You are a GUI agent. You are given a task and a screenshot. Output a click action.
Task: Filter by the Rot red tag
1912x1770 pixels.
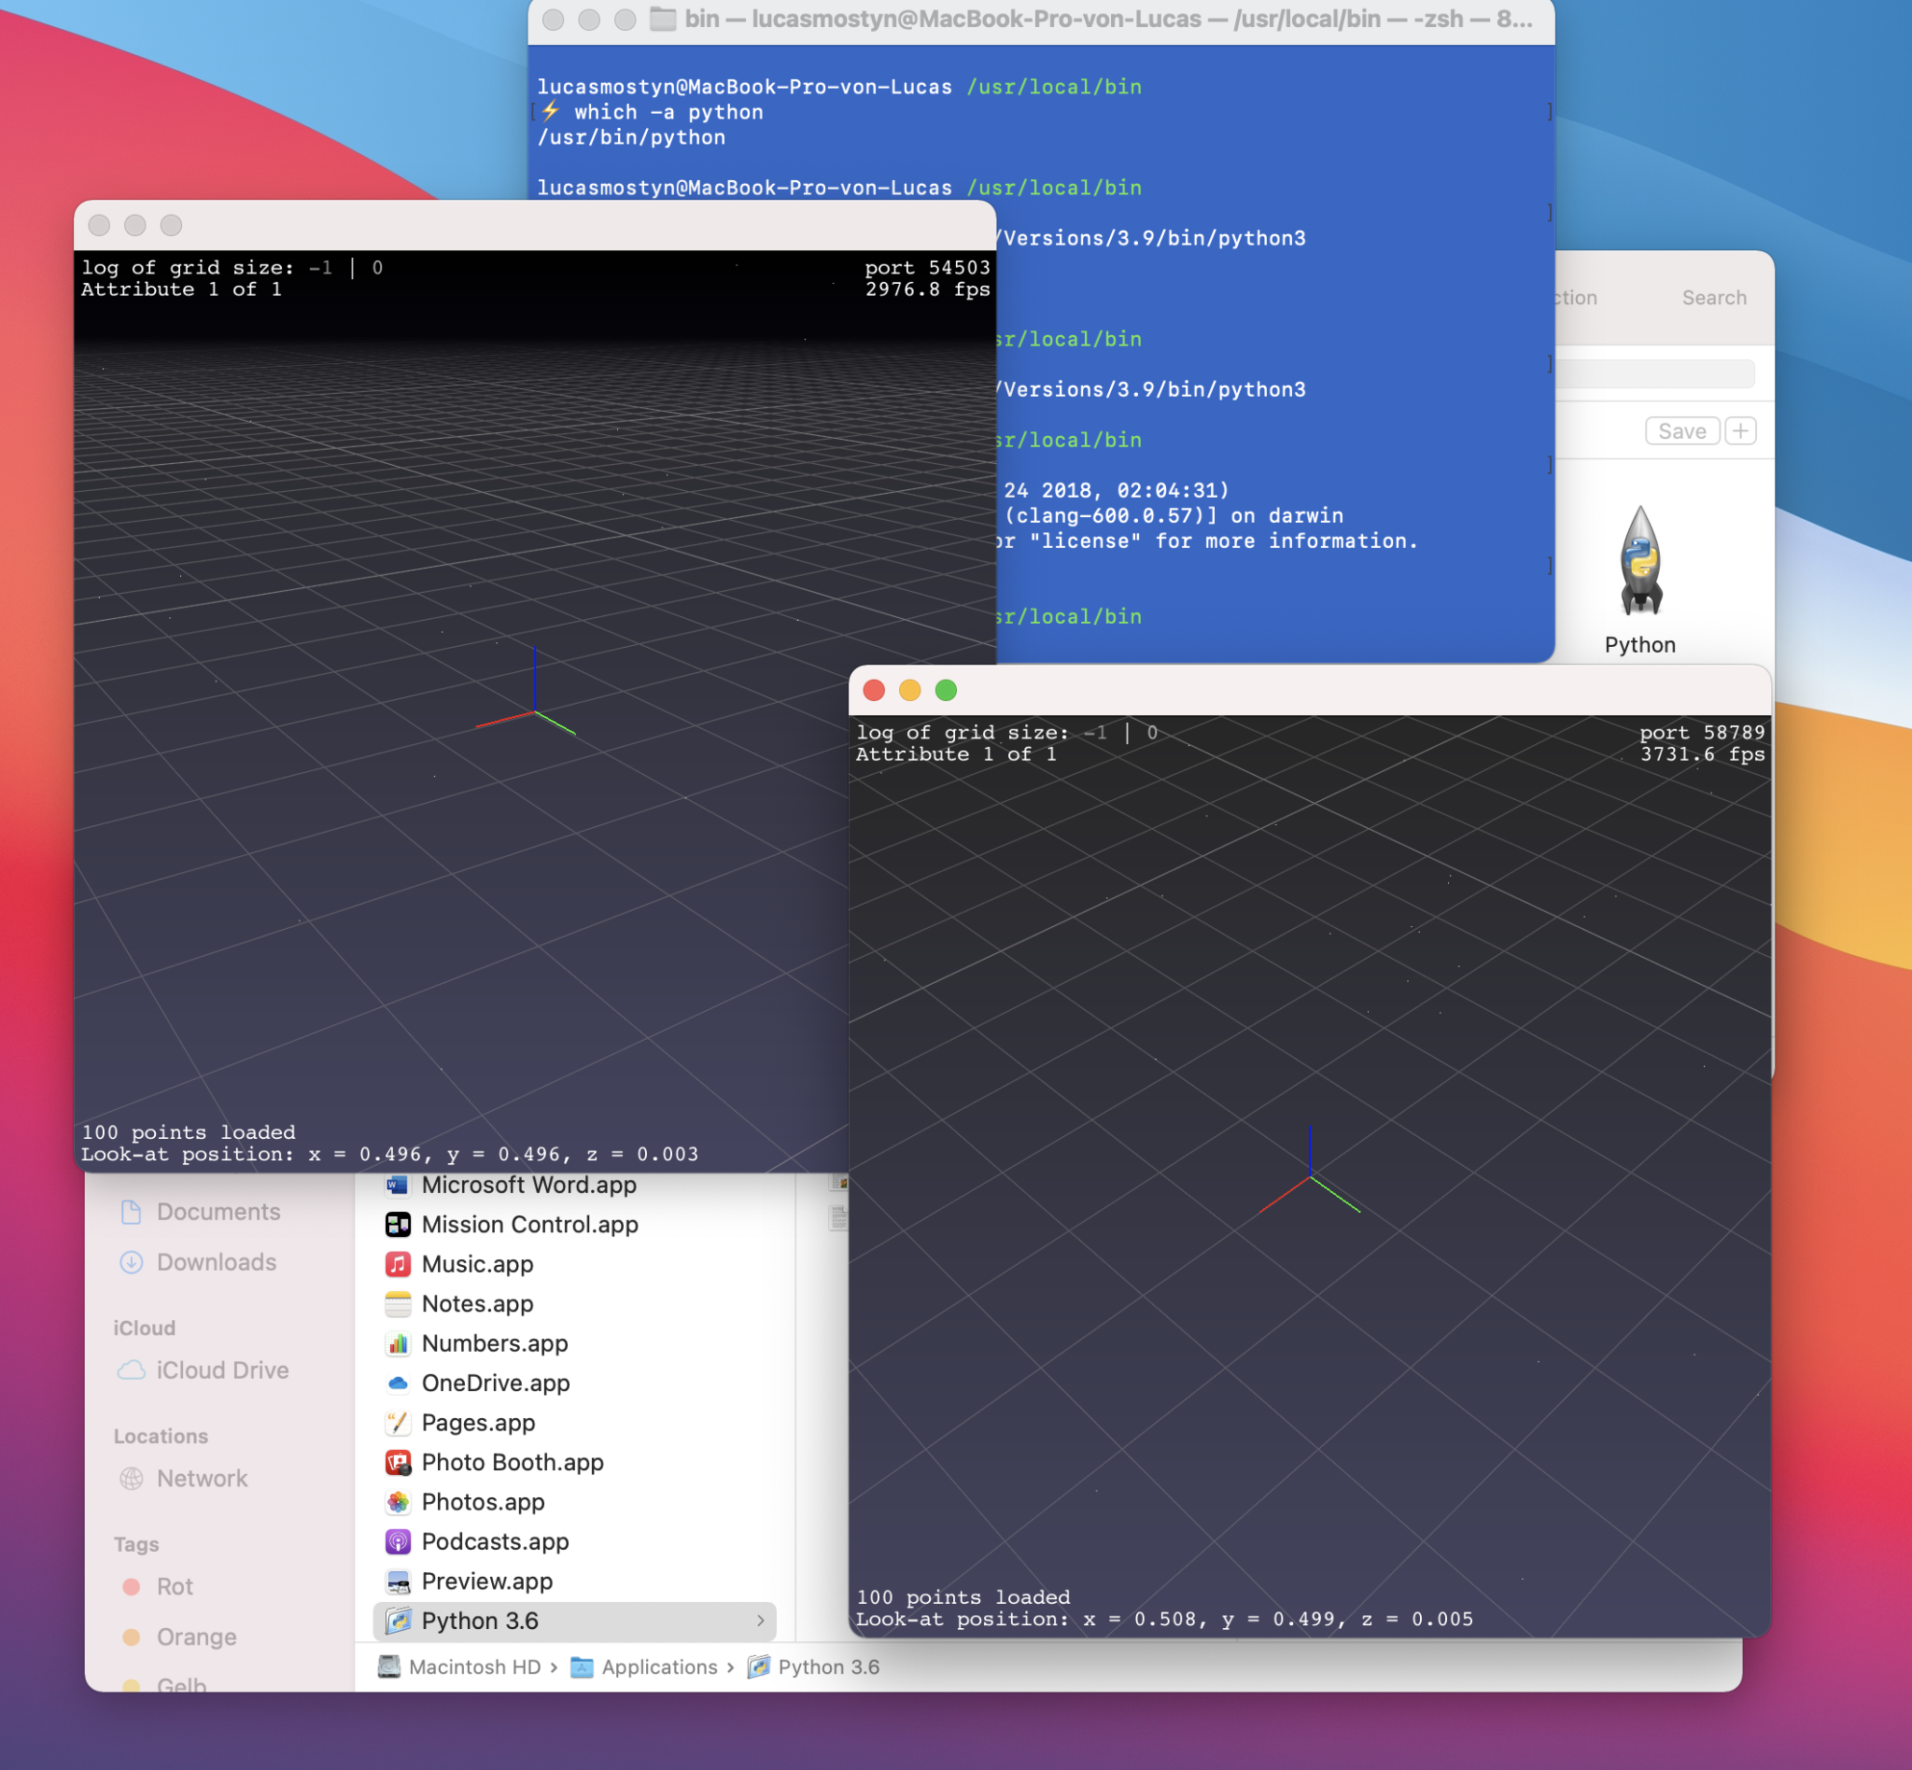pyautogui.click(x=174, y=1587)
